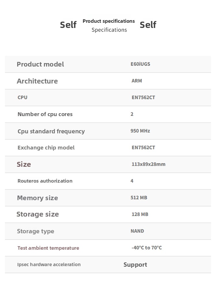
Task: Select the -40°C to 70°C value
Action: (x=147, y=248)
